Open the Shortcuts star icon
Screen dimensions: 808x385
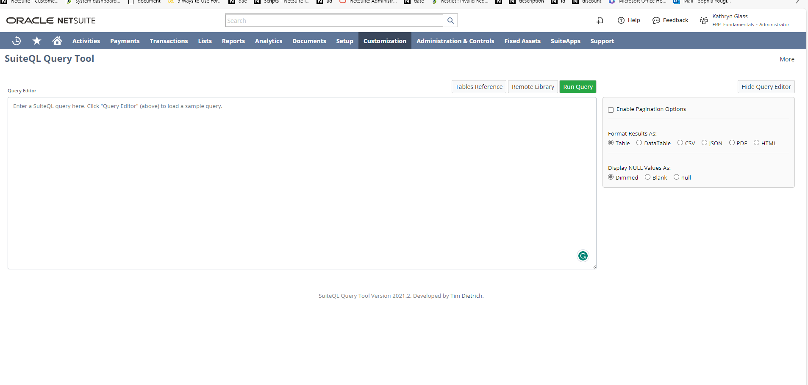[x=37, y=41]
